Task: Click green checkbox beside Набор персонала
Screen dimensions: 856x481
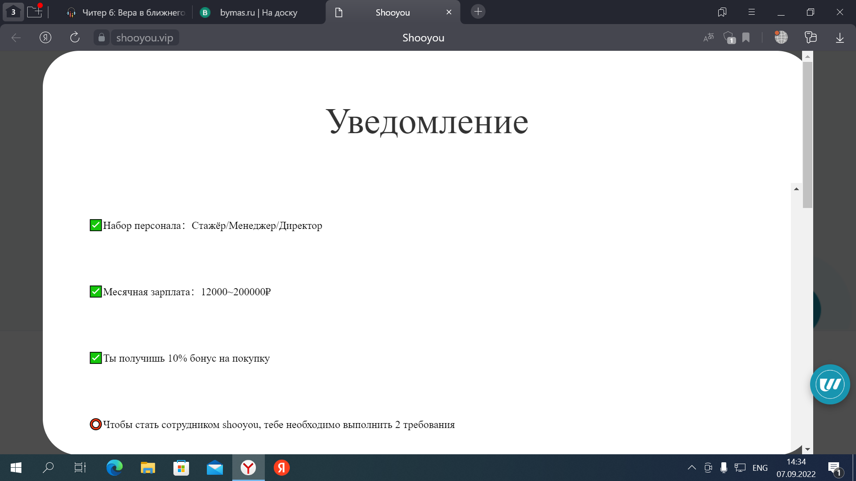Action: pos(95,225)
